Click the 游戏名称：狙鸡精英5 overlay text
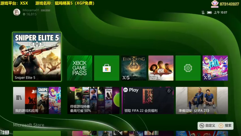This screenshot has width=241, height=136. coord(65,3)
